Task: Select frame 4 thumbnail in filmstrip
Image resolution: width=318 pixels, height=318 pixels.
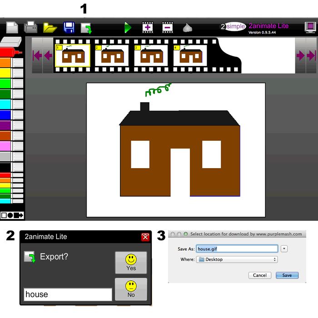Action: click(190, 55)
